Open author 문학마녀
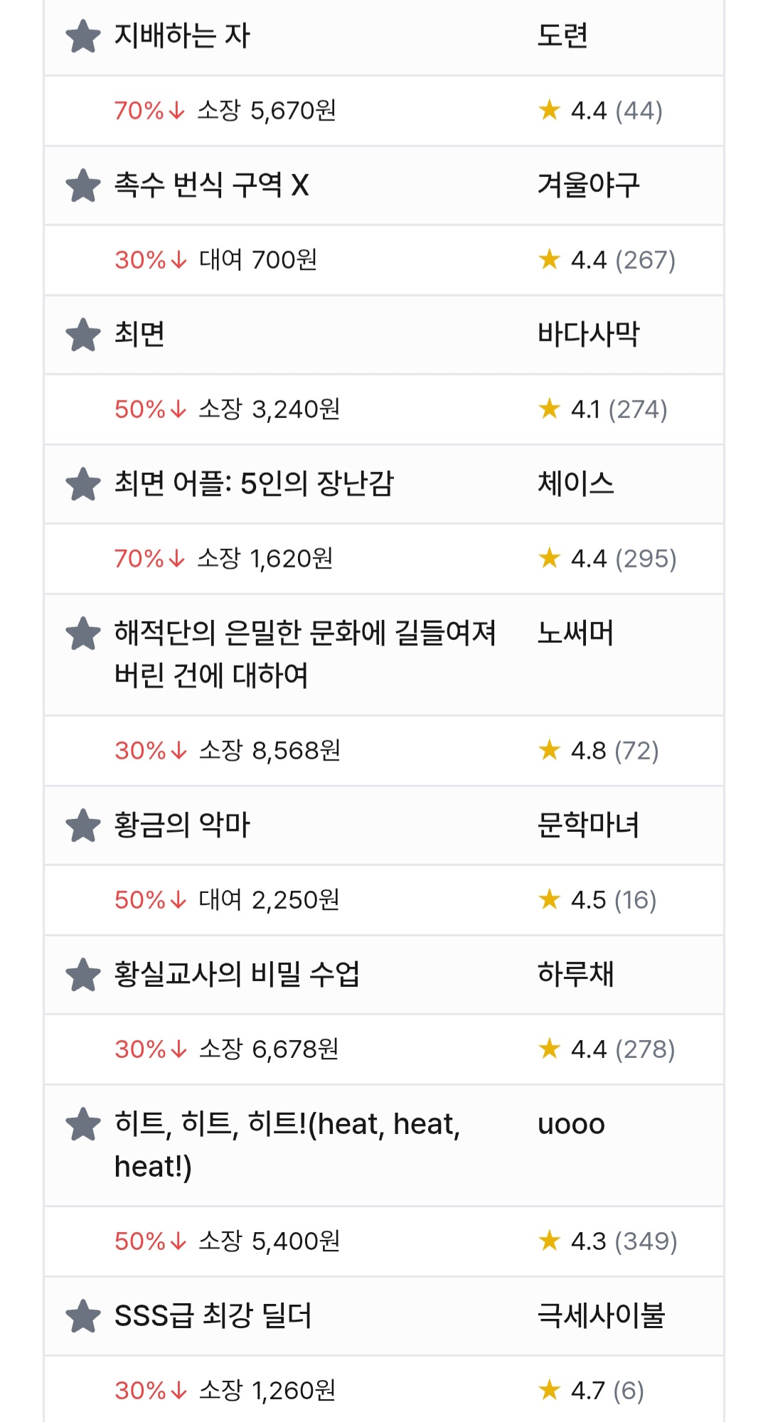This screenshot has width=768, height=1422. [588, 825]
